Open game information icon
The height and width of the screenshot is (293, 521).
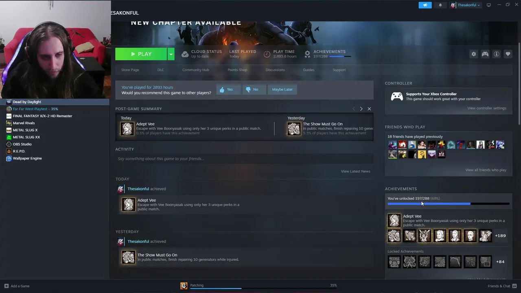[x=496, y=54]
